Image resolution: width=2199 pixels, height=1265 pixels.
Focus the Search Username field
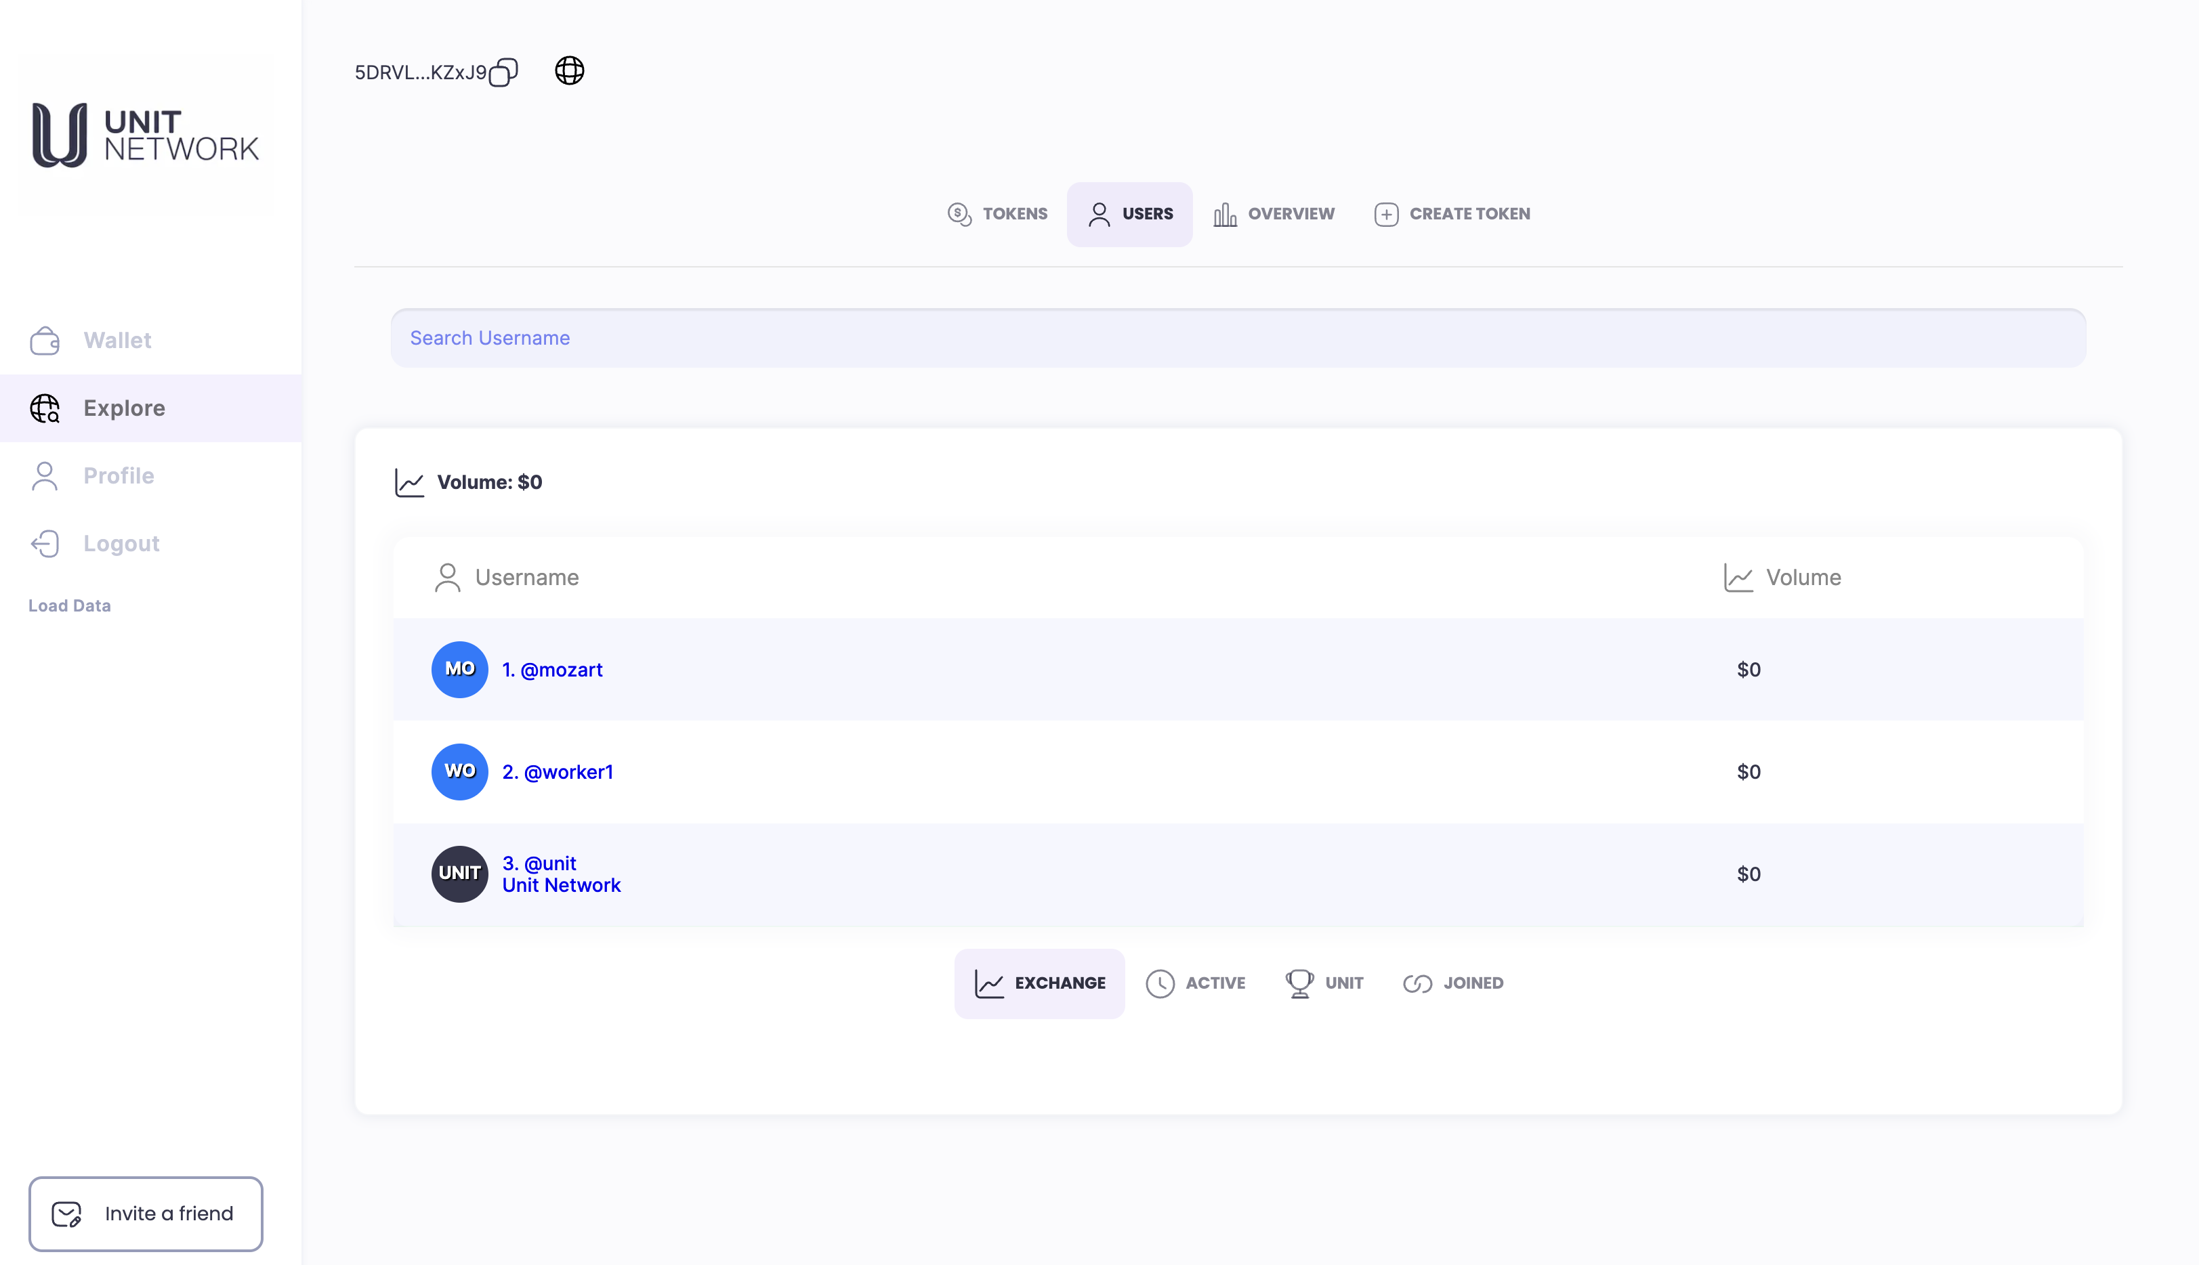(1238, 338)
